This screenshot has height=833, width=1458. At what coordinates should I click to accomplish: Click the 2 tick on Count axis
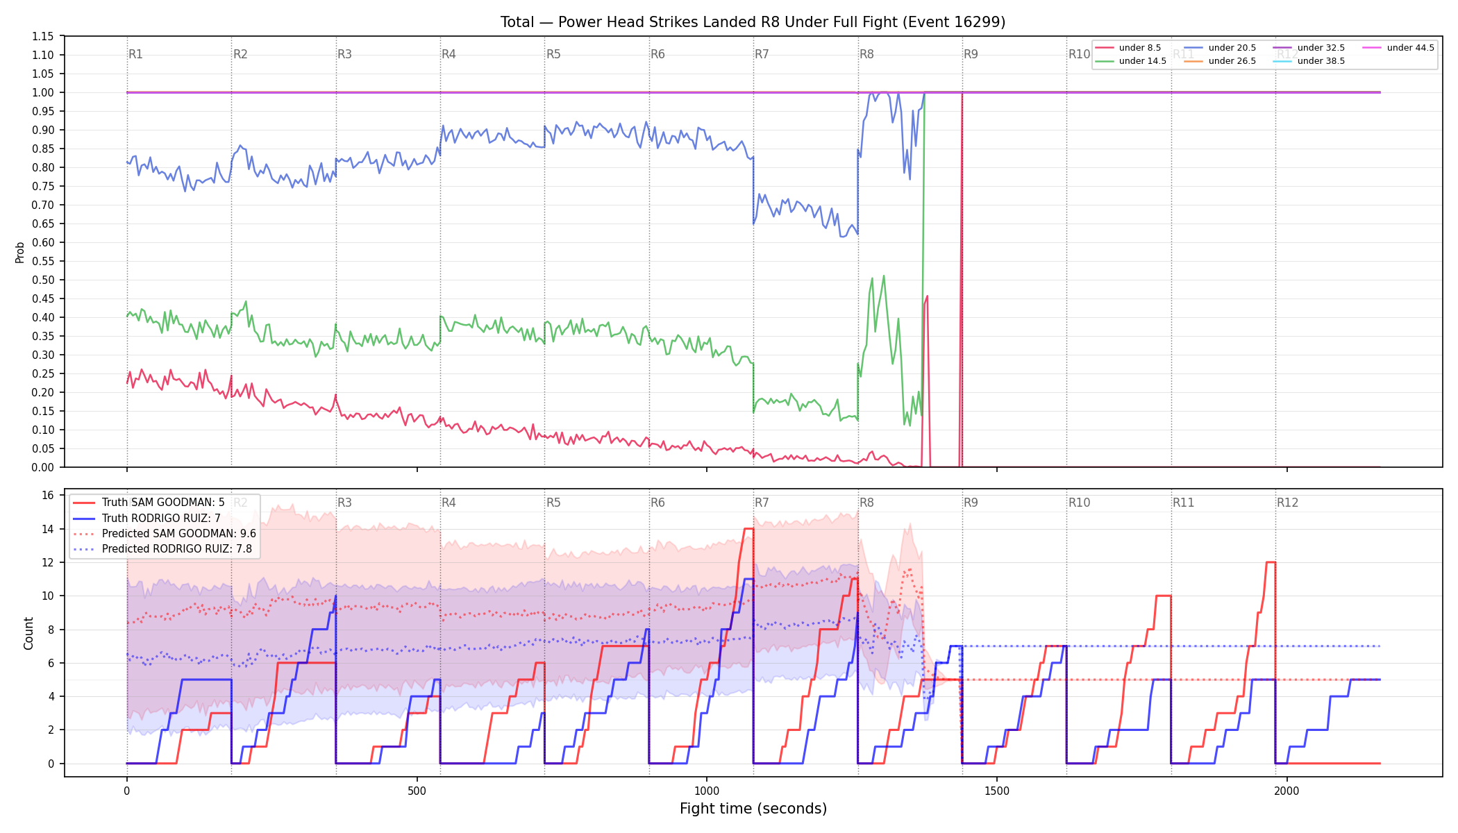(51, 730)
